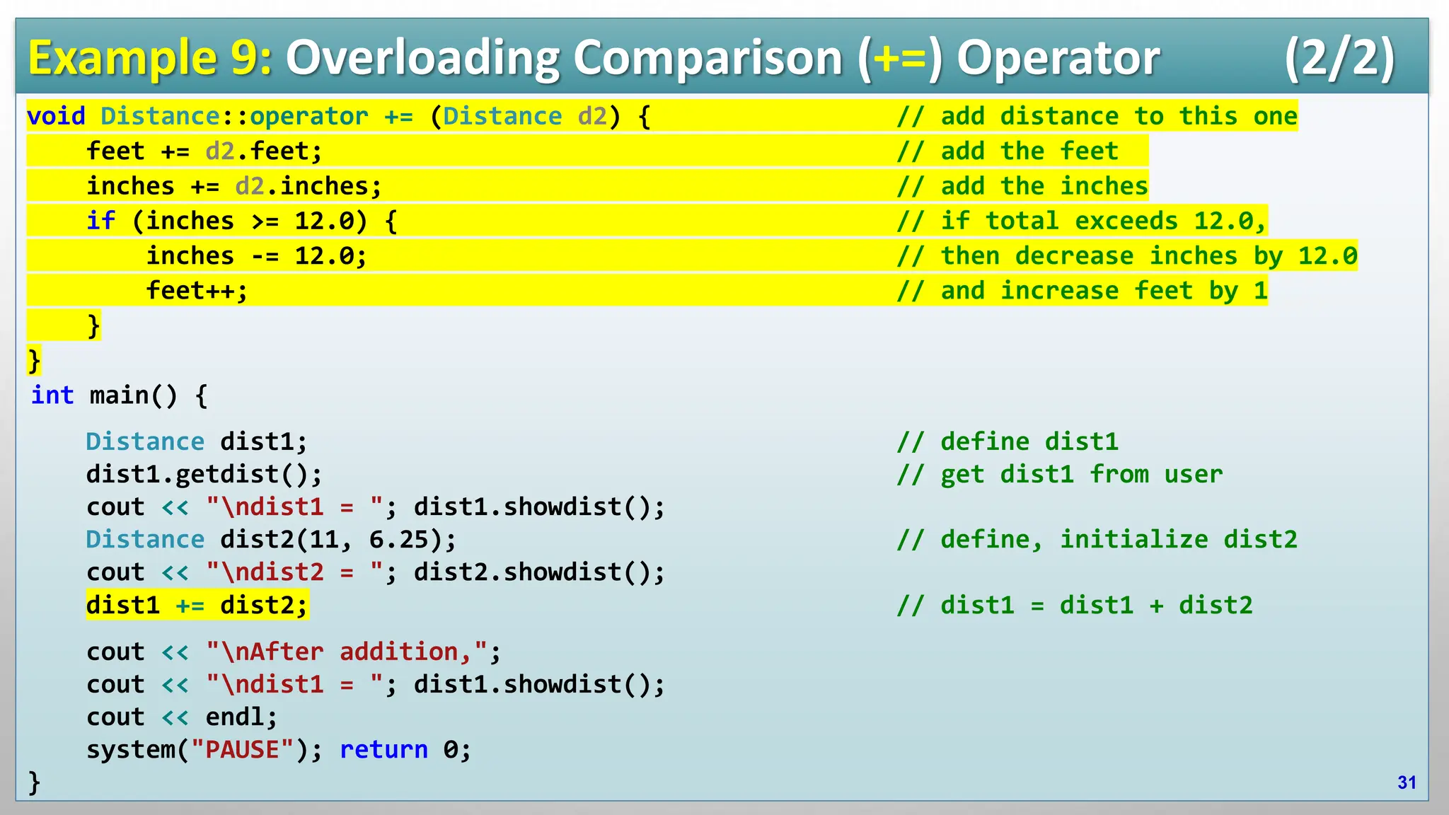Click the slide number 31
Viewport: 1449px width, 815px height.
(x=1407, y=782)
